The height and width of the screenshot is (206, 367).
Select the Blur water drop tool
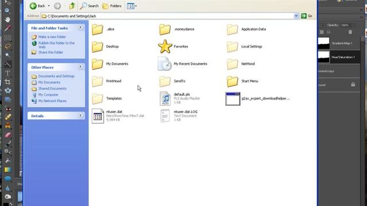point(7,188)
